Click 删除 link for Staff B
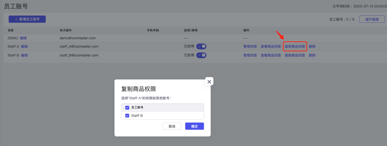 pos(312,55)
